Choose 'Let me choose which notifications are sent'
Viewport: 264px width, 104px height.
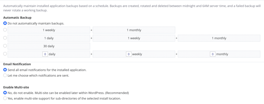pos(5,75)
